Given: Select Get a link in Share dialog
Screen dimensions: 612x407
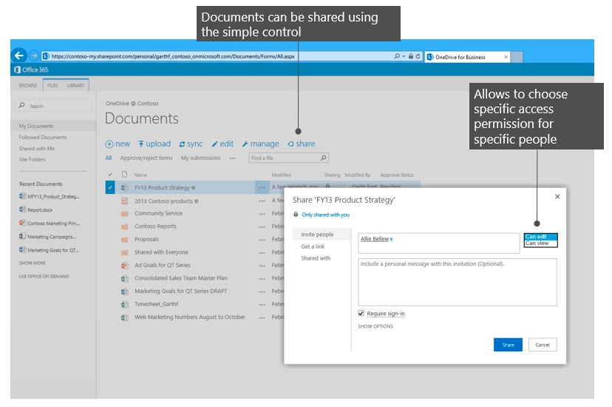Looking at the screenshot, I should pos(313,246).
